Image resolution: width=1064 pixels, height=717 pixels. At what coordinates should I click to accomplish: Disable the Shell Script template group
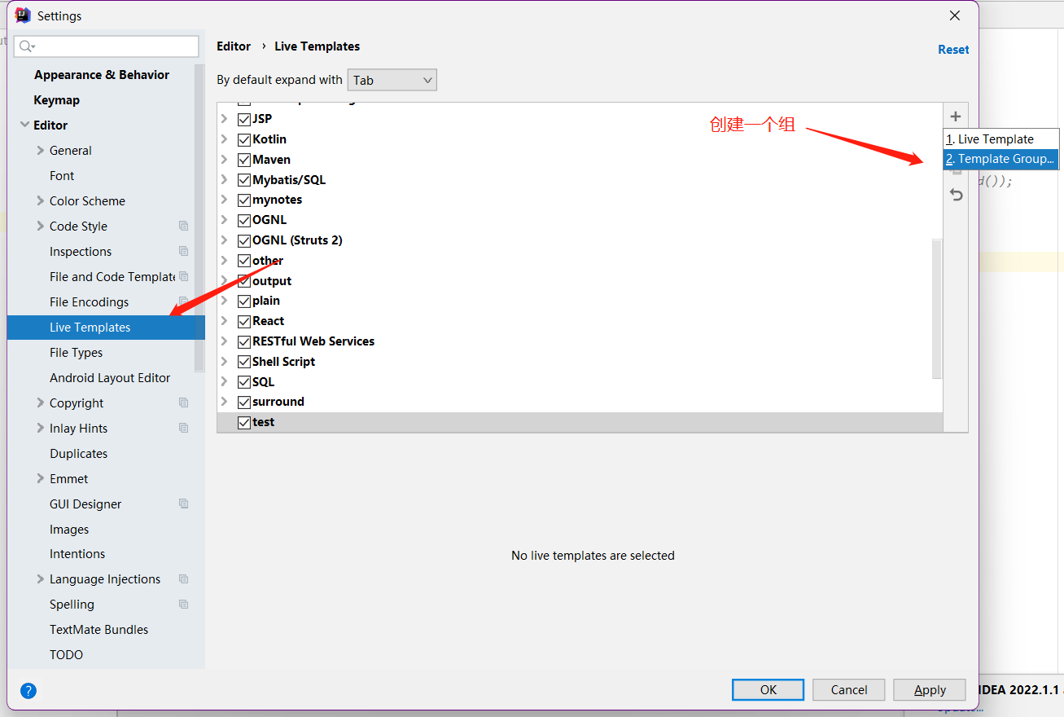click(x=243, y=362)
